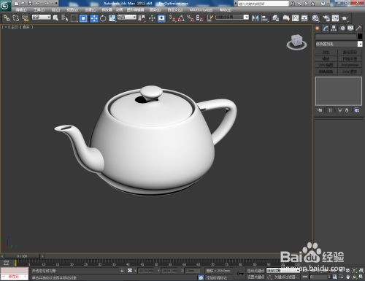
Task: Click the Set Key button
Action: click(x=255, y=277)
